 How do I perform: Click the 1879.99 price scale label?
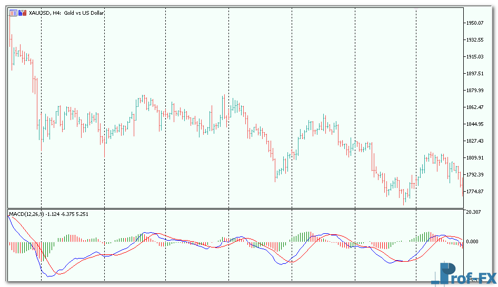[475, 91]
